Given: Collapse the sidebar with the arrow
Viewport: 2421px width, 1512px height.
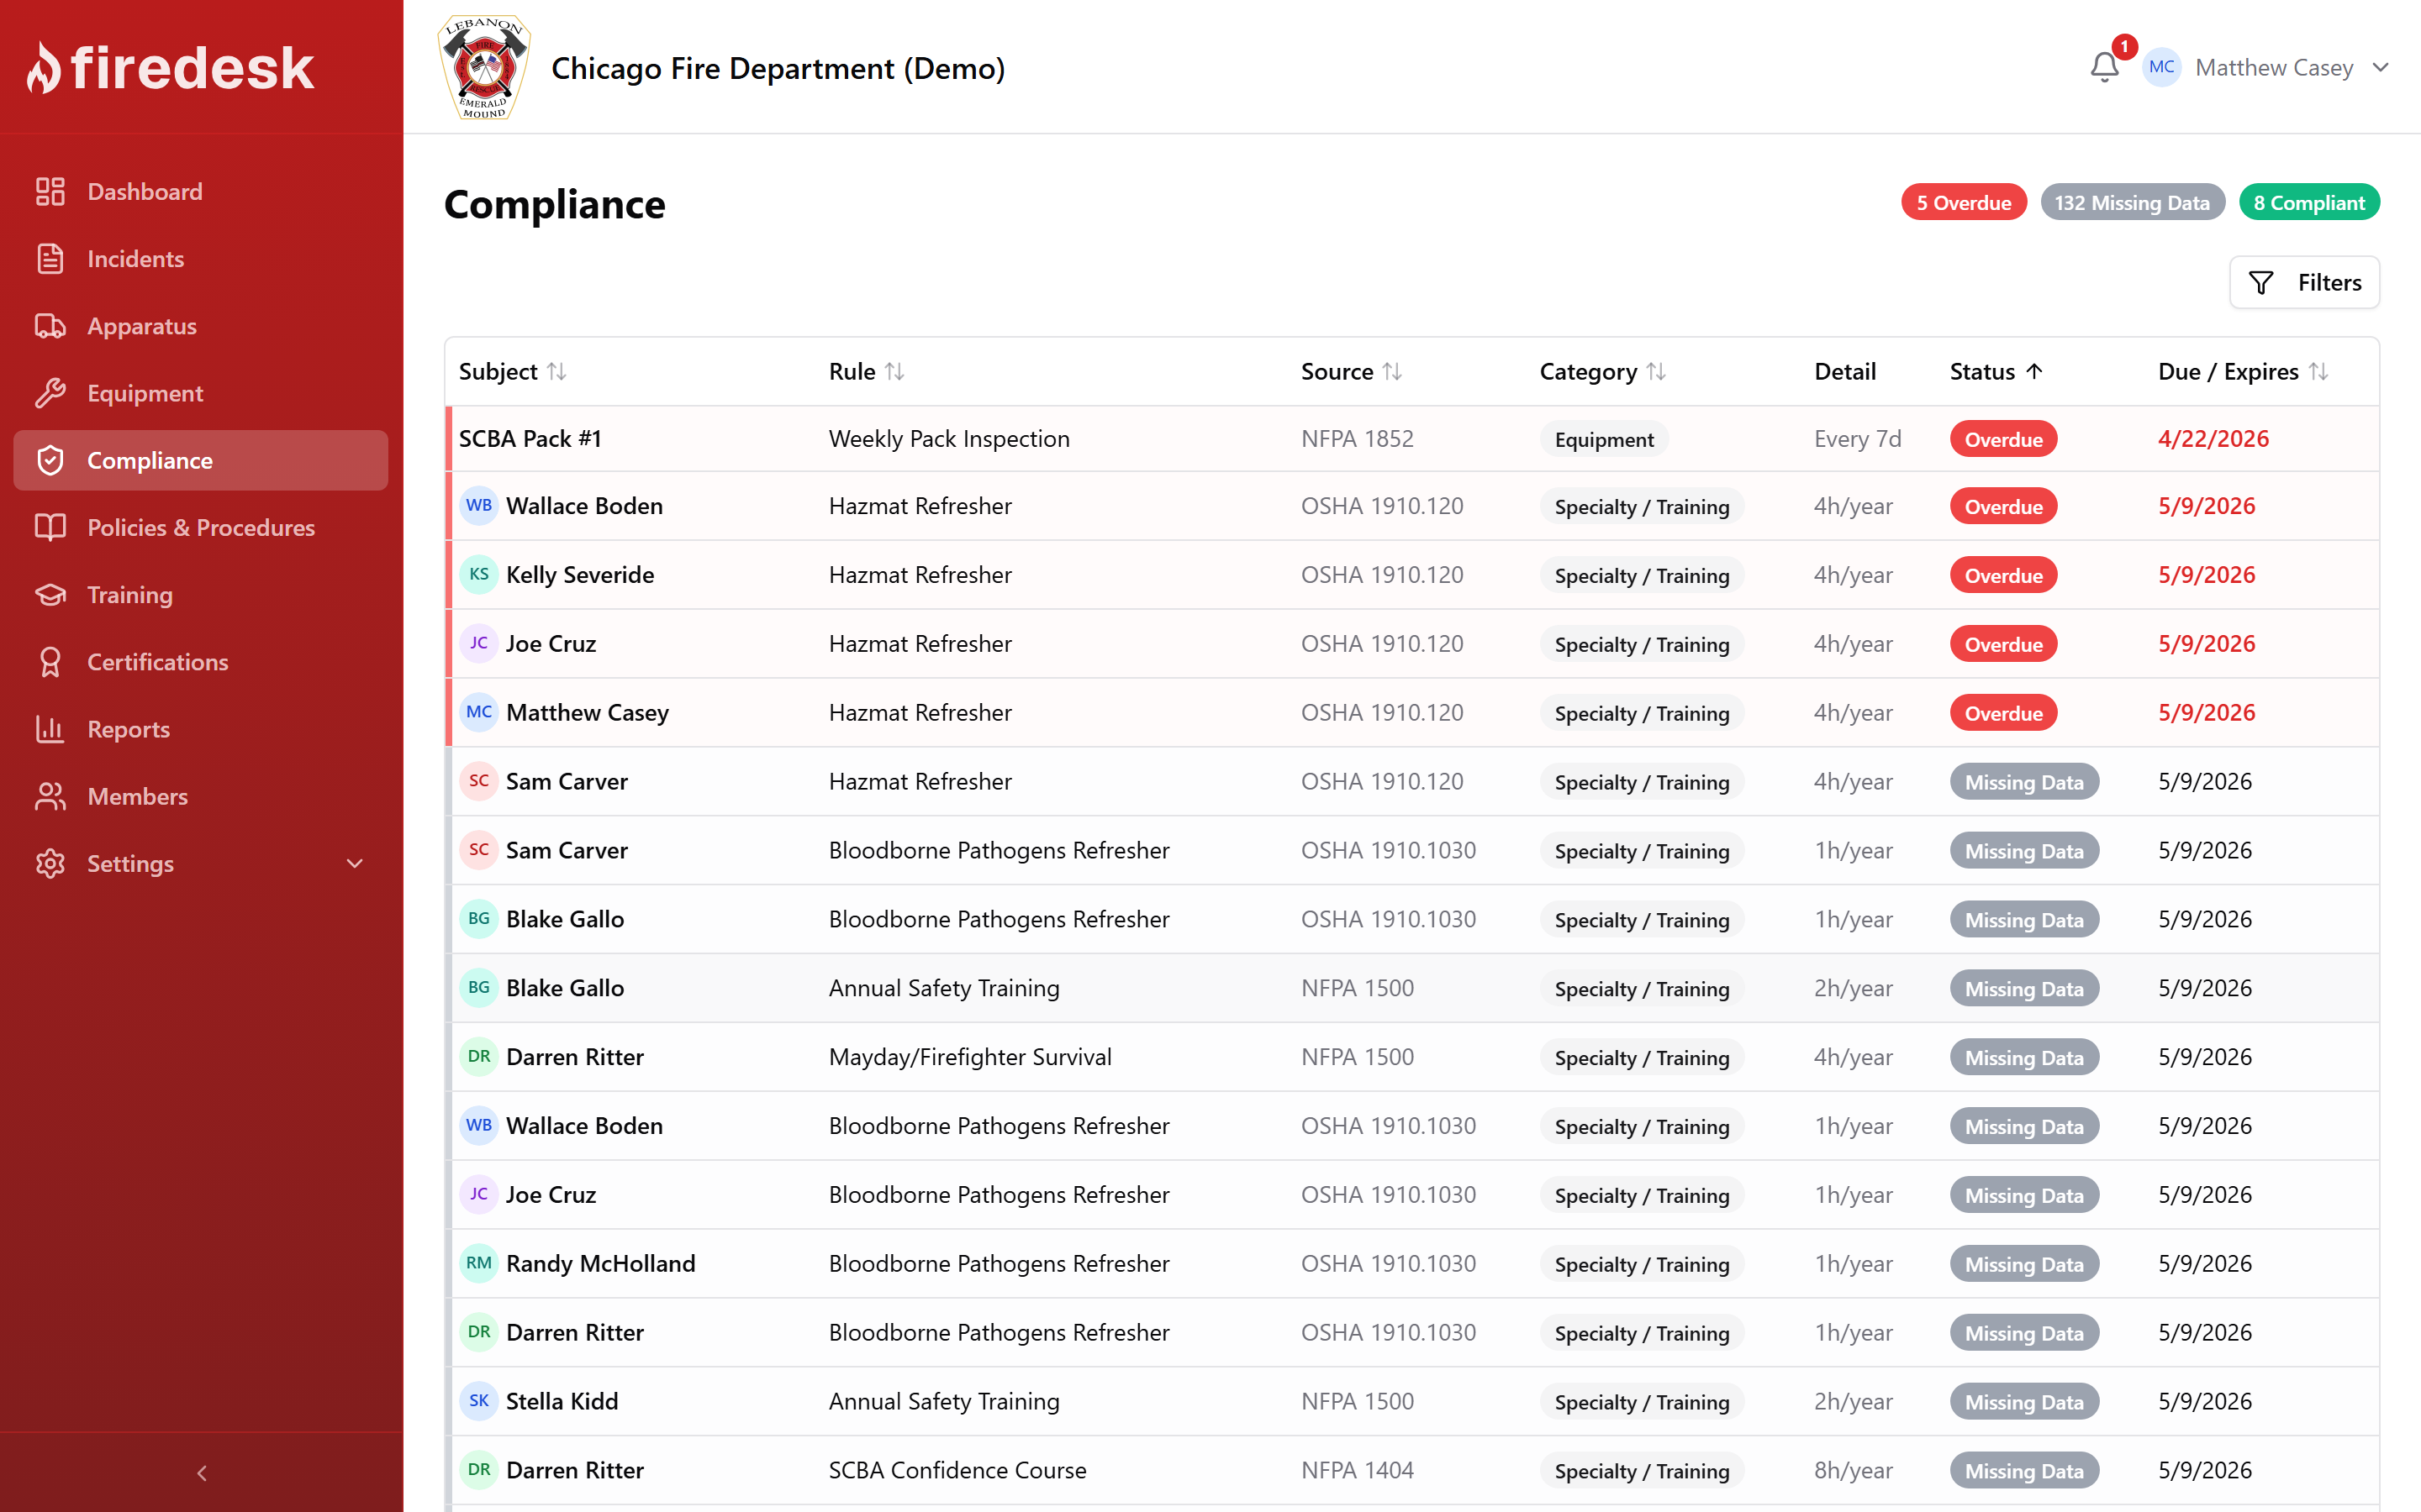Looking at the screenshot, I should 202,1472.
